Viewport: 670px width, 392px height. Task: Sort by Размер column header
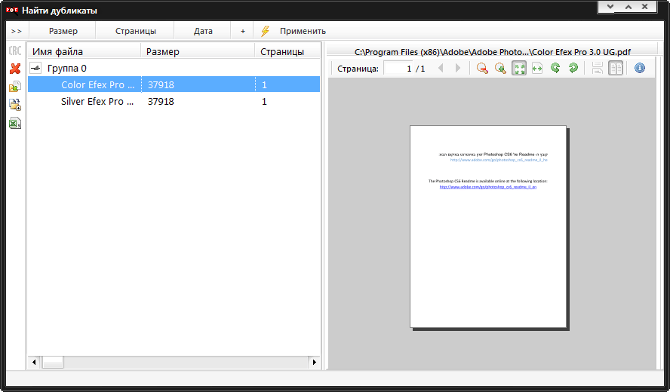pos(198,51)
